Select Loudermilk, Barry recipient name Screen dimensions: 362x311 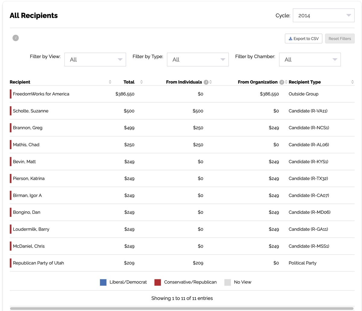coord(31,229)
